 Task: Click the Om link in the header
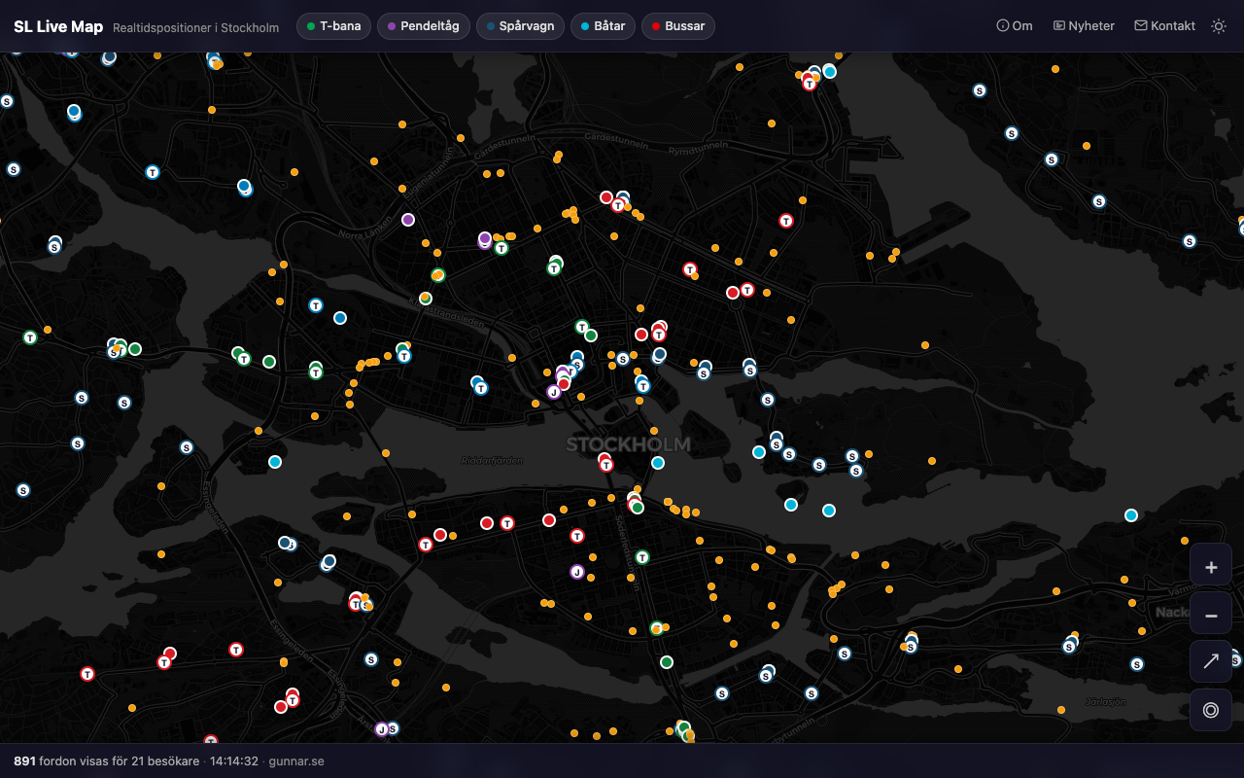coord(1014,25)
